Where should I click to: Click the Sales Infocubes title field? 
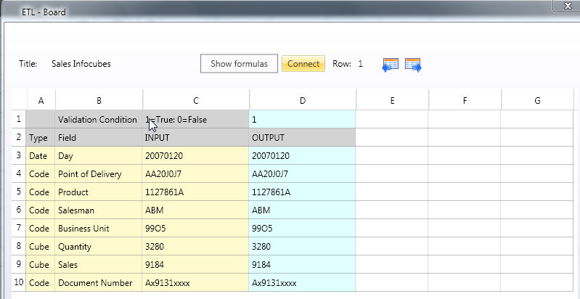point(81,64)
